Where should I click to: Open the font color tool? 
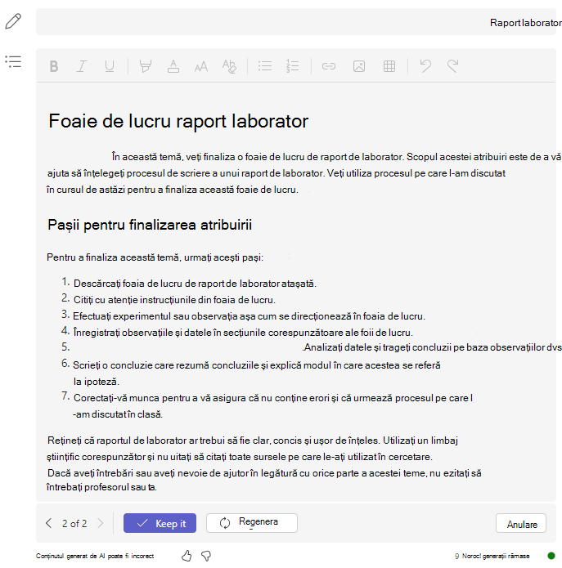coord(173,66)
